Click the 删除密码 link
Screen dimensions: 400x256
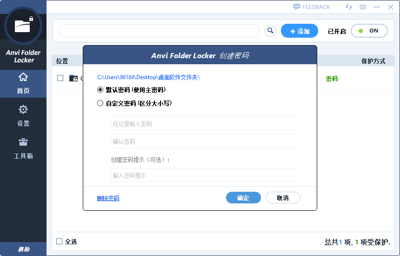click(108, 198)
